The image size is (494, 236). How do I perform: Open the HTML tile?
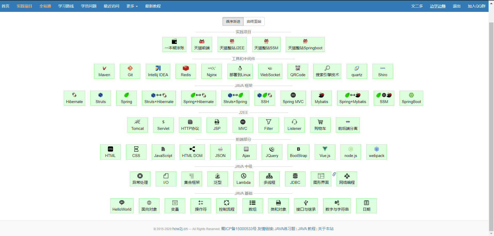110,152
